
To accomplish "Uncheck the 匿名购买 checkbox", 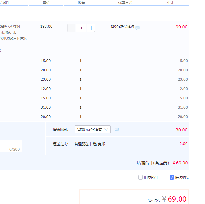I will click(172, 177).
